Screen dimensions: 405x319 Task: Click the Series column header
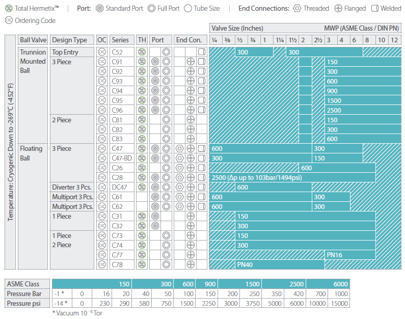tap(120, 40)
